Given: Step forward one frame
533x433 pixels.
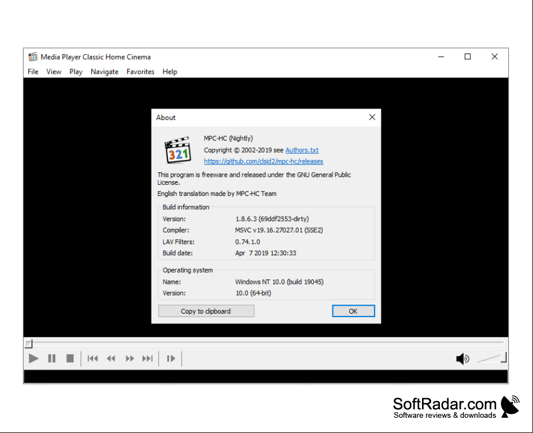Looking at the screenshot, I should coord(171,358).
